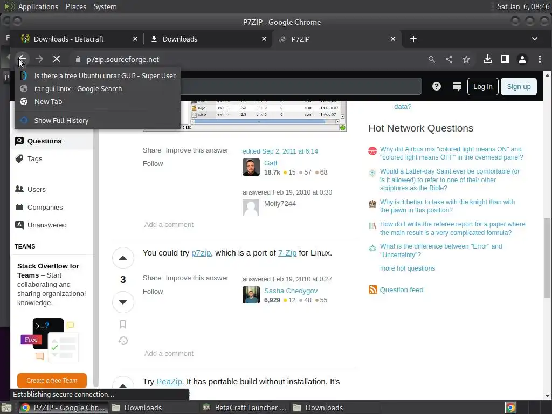
Task: Click Gaff's avatar thumbnail
Action: [251, 167]
